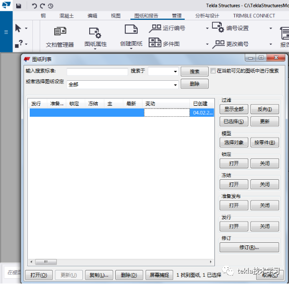
Task: Click the 更新 button under 过滤
Action: pyautogui.click(x=264, y=121)
